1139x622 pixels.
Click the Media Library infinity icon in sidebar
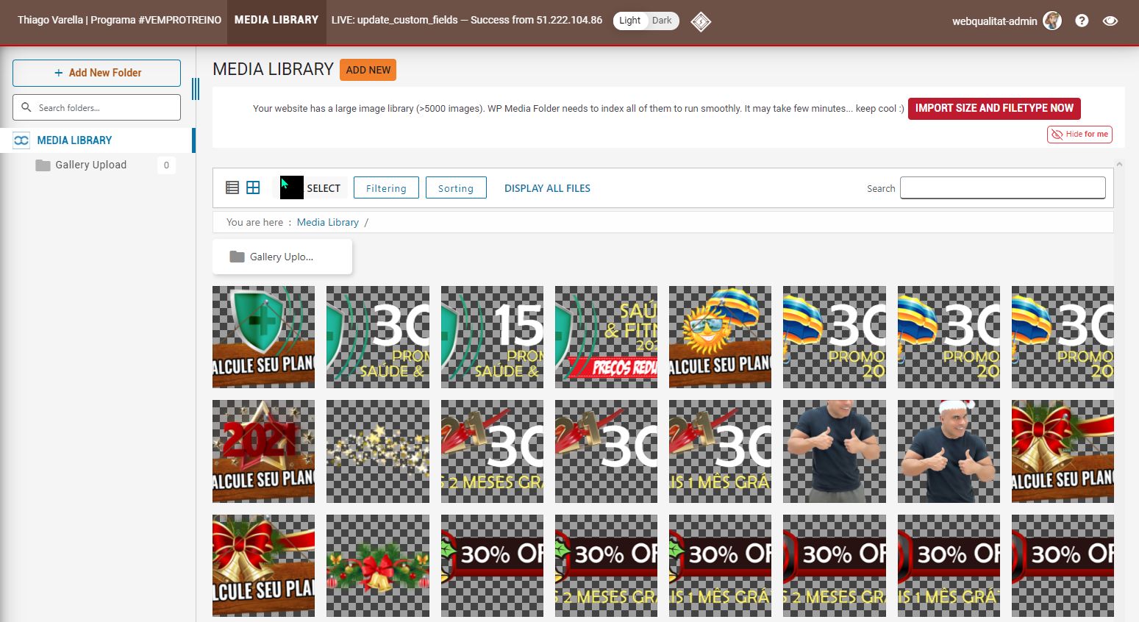coord(22,140)
